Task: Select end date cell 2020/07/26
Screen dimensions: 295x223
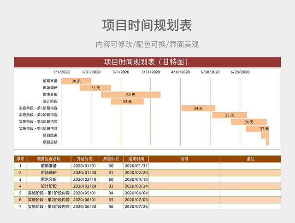Action: tap(136, 206)
